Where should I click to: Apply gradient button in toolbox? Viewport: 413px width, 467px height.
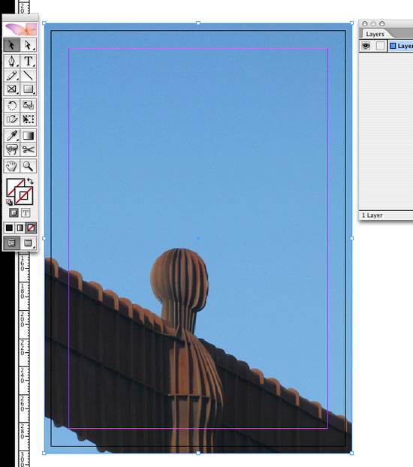coord(20,227)
